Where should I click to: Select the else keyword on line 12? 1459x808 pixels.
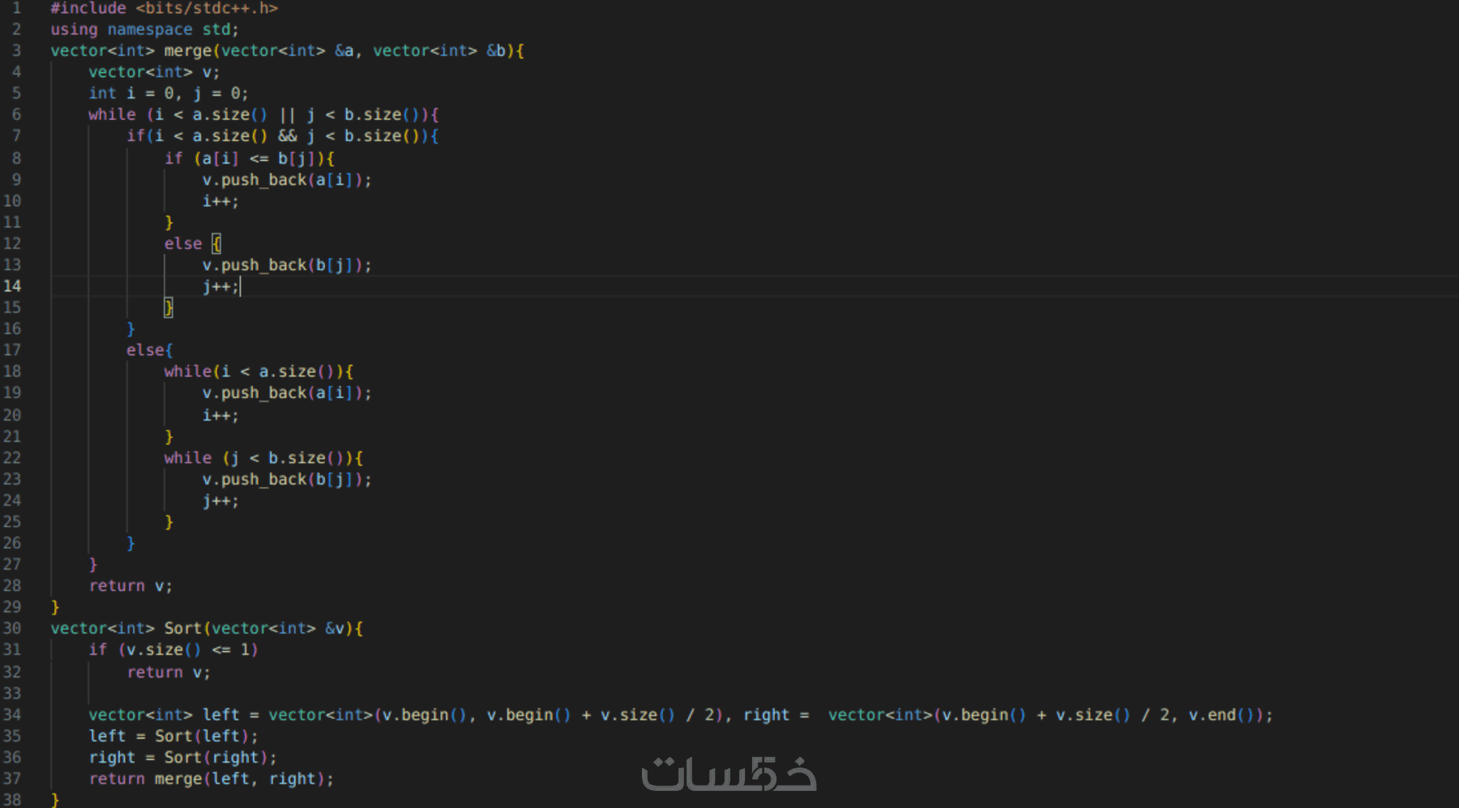coord(182,243)
